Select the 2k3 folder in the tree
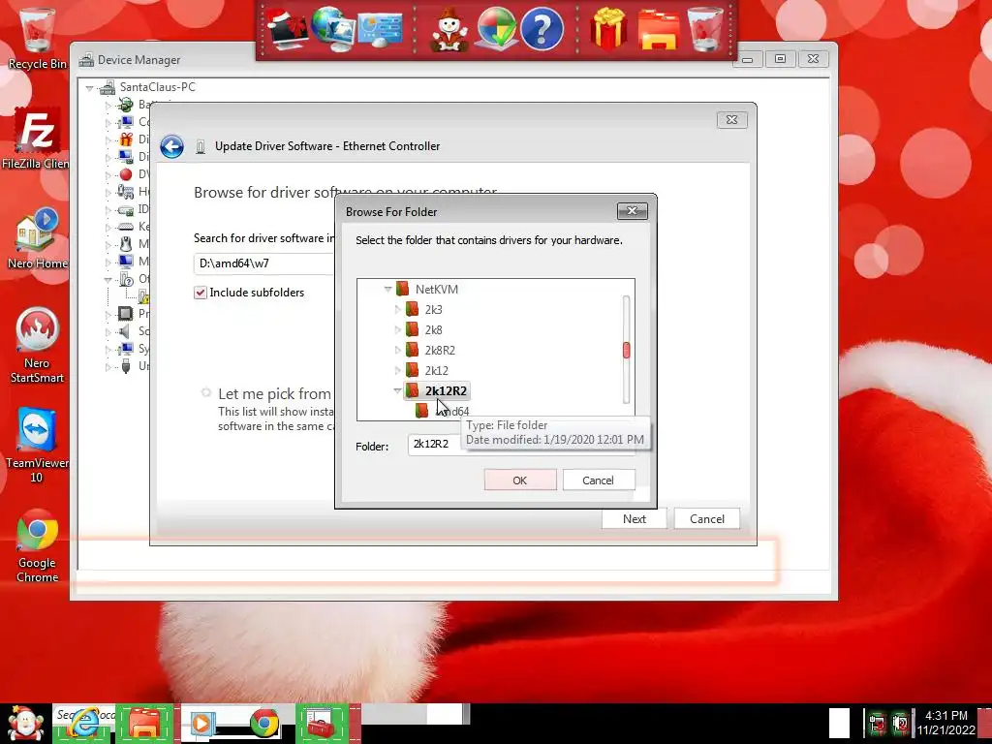 [433, 309]
